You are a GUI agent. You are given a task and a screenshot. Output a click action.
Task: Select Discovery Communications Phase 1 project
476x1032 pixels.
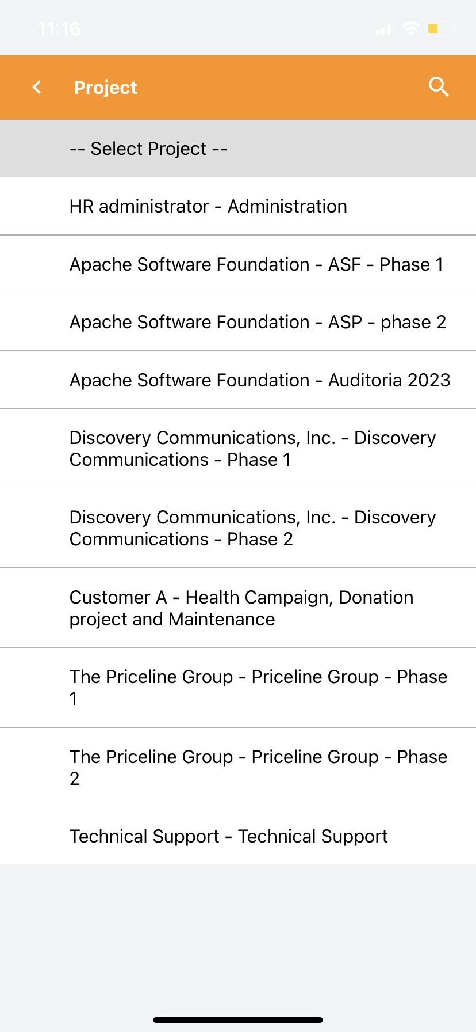click(x=252, y=449)
